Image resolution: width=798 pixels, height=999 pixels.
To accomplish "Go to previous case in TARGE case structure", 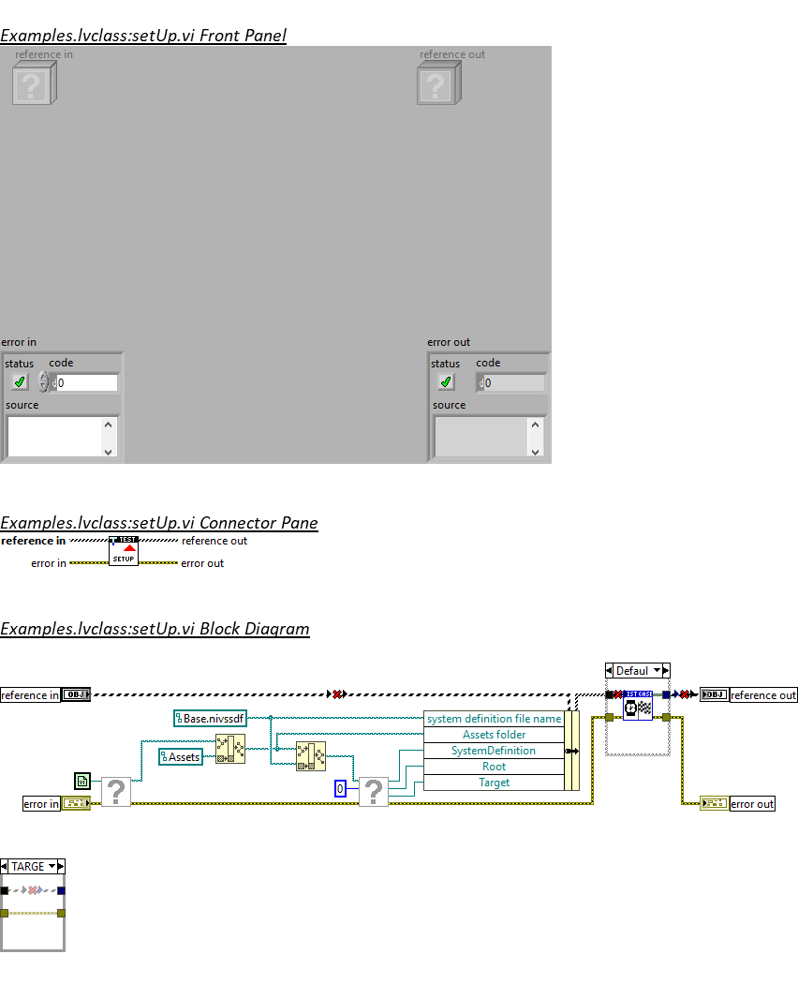I will tap(4, 867).
